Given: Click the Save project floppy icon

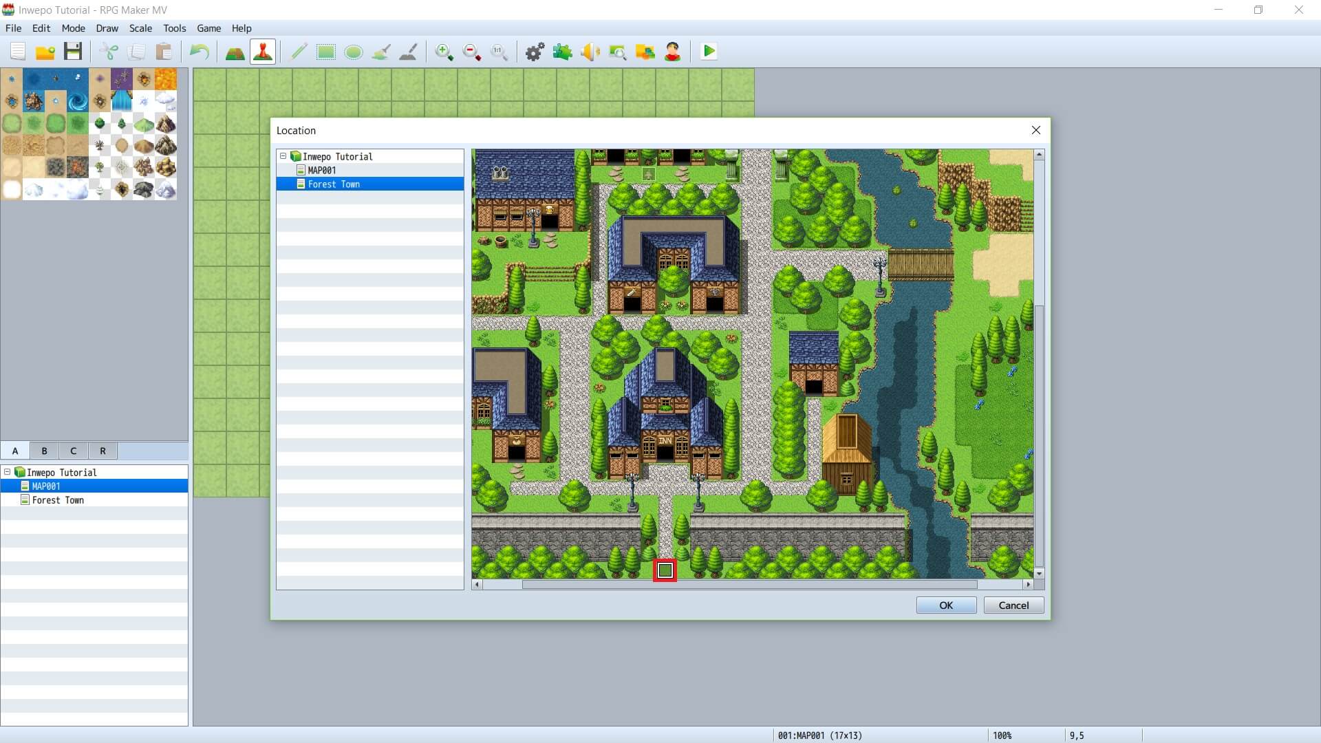Looking at the screenshot, I should pyautogui.click(x=73, y=52).
